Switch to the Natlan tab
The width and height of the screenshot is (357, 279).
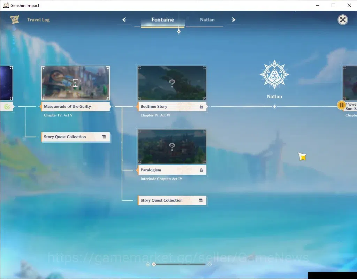[207, 20]
